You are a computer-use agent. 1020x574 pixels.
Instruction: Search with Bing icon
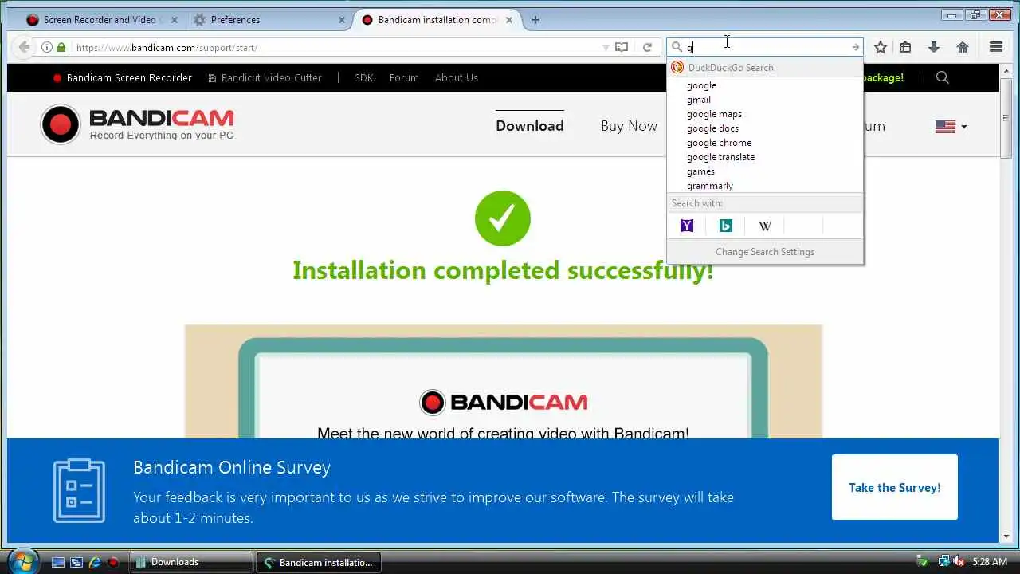point(726,226)
